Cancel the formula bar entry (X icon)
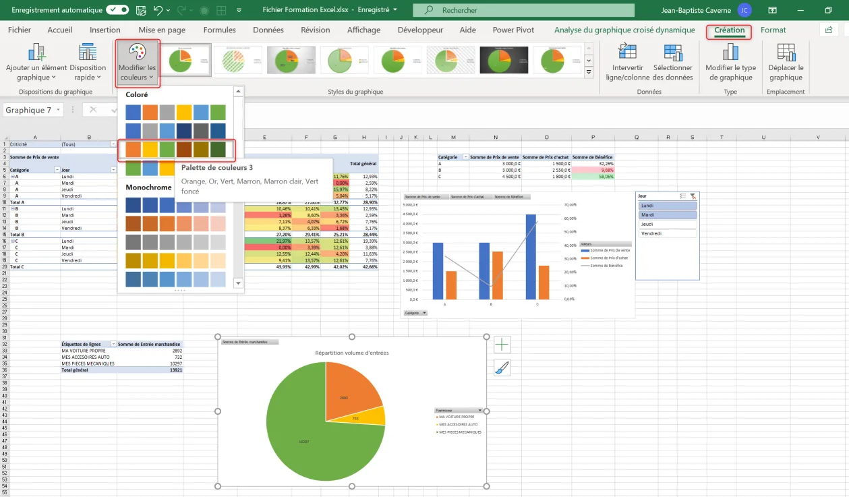This screenshot has height=497, width=849. tap(93, 110)
